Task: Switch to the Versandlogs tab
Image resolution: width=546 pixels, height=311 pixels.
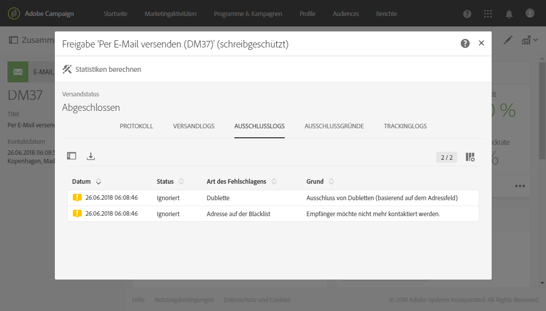Action: coord(193,126)
